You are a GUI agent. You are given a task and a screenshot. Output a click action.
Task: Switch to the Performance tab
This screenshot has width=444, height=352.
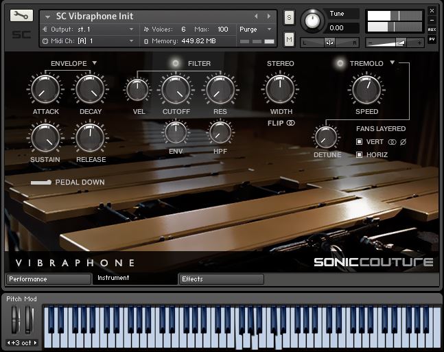[49, 279]
